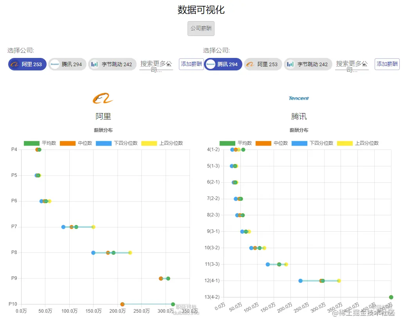Click orange median point on P10 row
Image resolution: width=404 pixels, height=326 pixels.
[123, 304]
